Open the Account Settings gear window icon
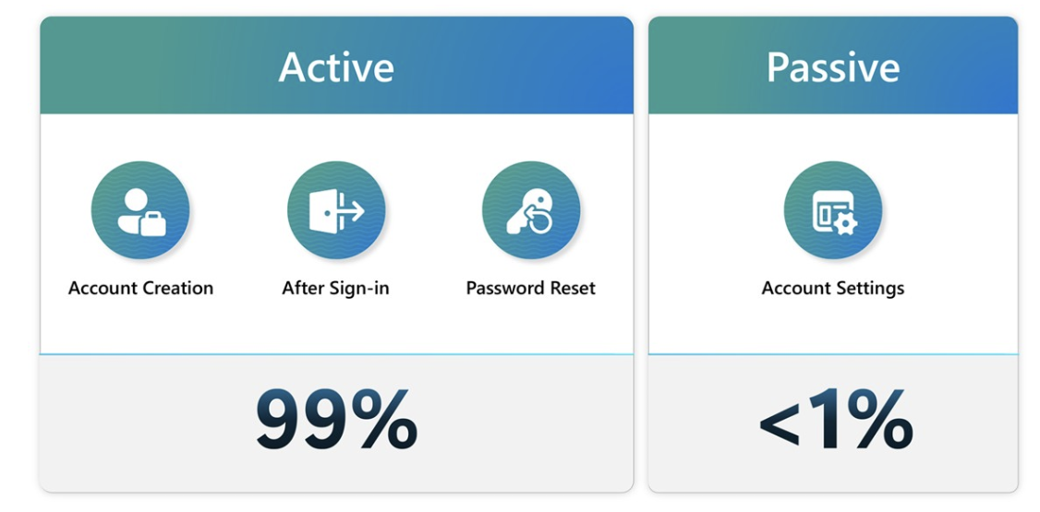The image size is (1040, 512). coord(833,210)
